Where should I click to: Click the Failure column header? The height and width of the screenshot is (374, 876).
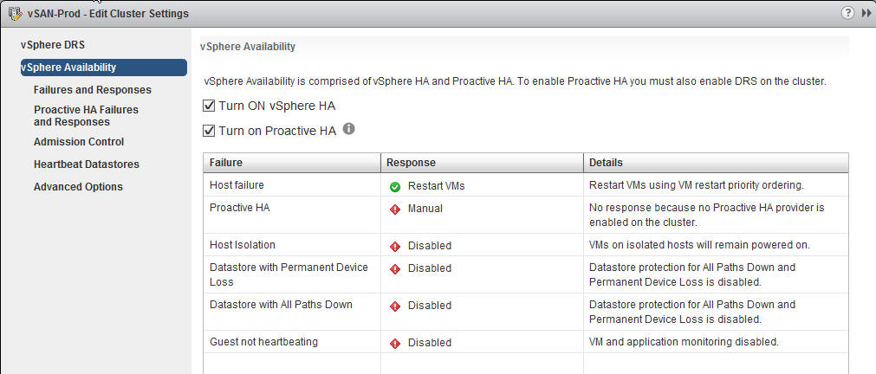coord(292,163)
